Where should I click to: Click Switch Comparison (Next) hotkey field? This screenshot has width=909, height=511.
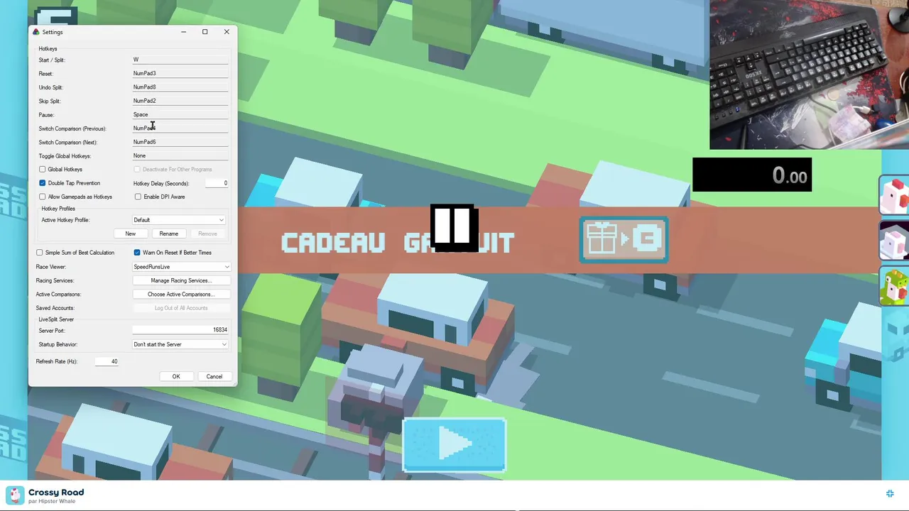point(180,142)
